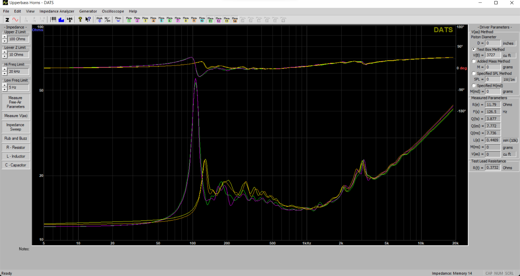The image size is (520, 276).
Task: Open the View menu
Action: pyautogui.click(x=30, y=11)
